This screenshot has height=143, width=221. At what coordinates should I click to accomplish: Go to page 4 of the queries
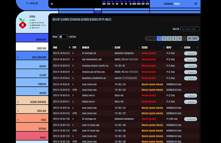[x=174, y=38]
